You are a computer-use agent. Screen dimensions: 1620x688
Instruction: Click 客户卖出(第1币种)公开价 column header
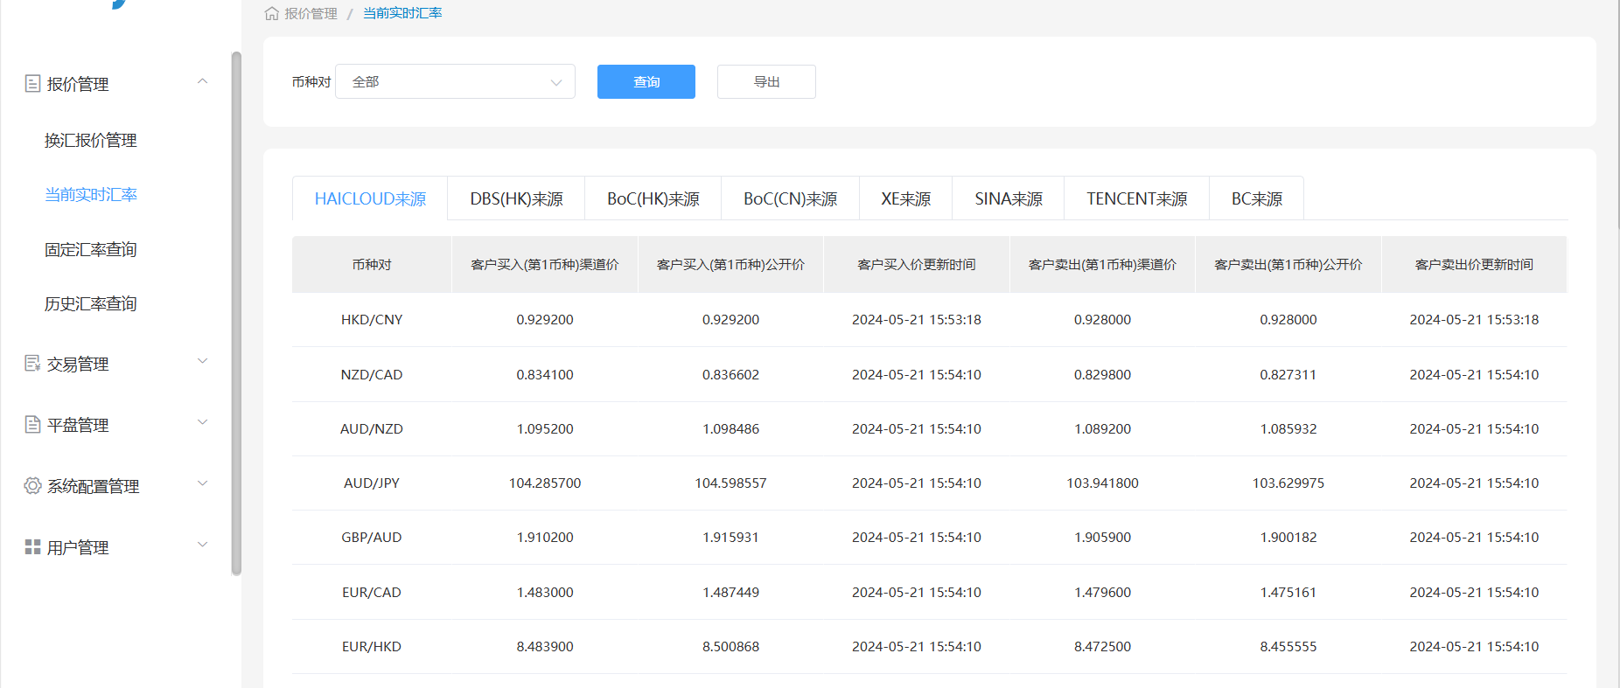1288,264
